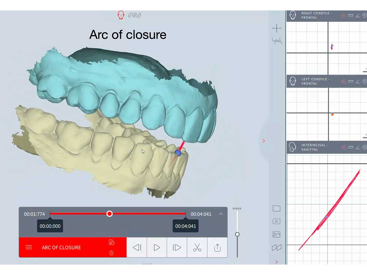Click the angle tool in Left Condyle panel
The image size is (367, 275).
pos(358,81)
